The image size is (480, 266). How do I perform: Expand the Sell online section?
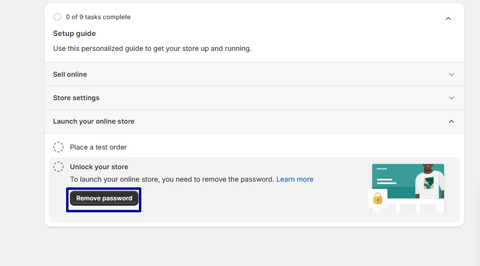coord(452,74)
